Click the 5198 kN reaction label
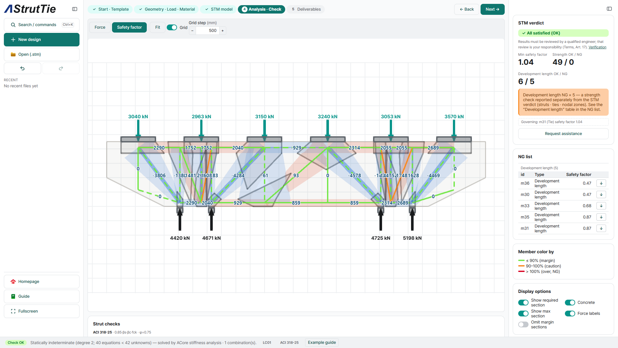The height and width of the screenshot is (348, 618). coord(412,238)
